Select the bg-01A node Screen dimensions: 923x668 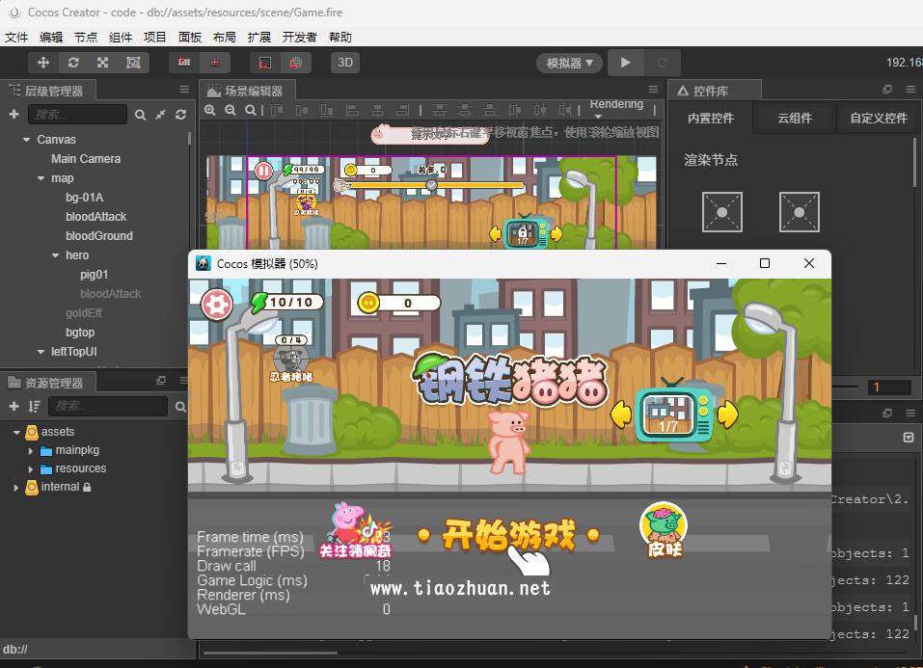[84, 198]
